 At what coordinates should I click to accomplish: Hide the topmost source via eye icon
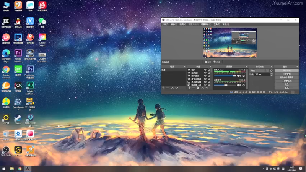coord(205,70)
